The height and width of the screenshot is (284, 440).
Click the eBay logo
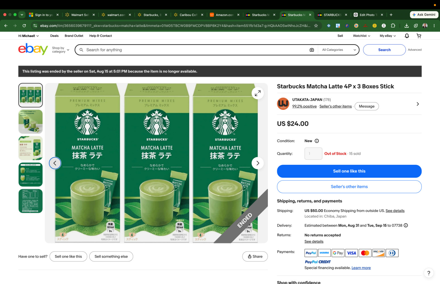coord(33,49)
